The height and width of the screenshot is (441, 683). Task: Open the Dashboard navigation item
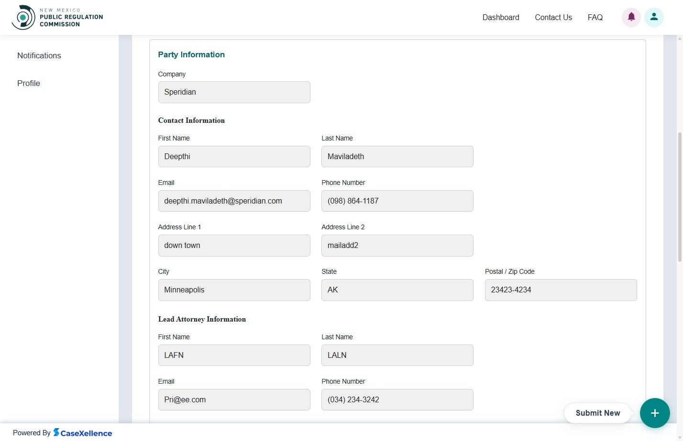click(x=500, y=17)
